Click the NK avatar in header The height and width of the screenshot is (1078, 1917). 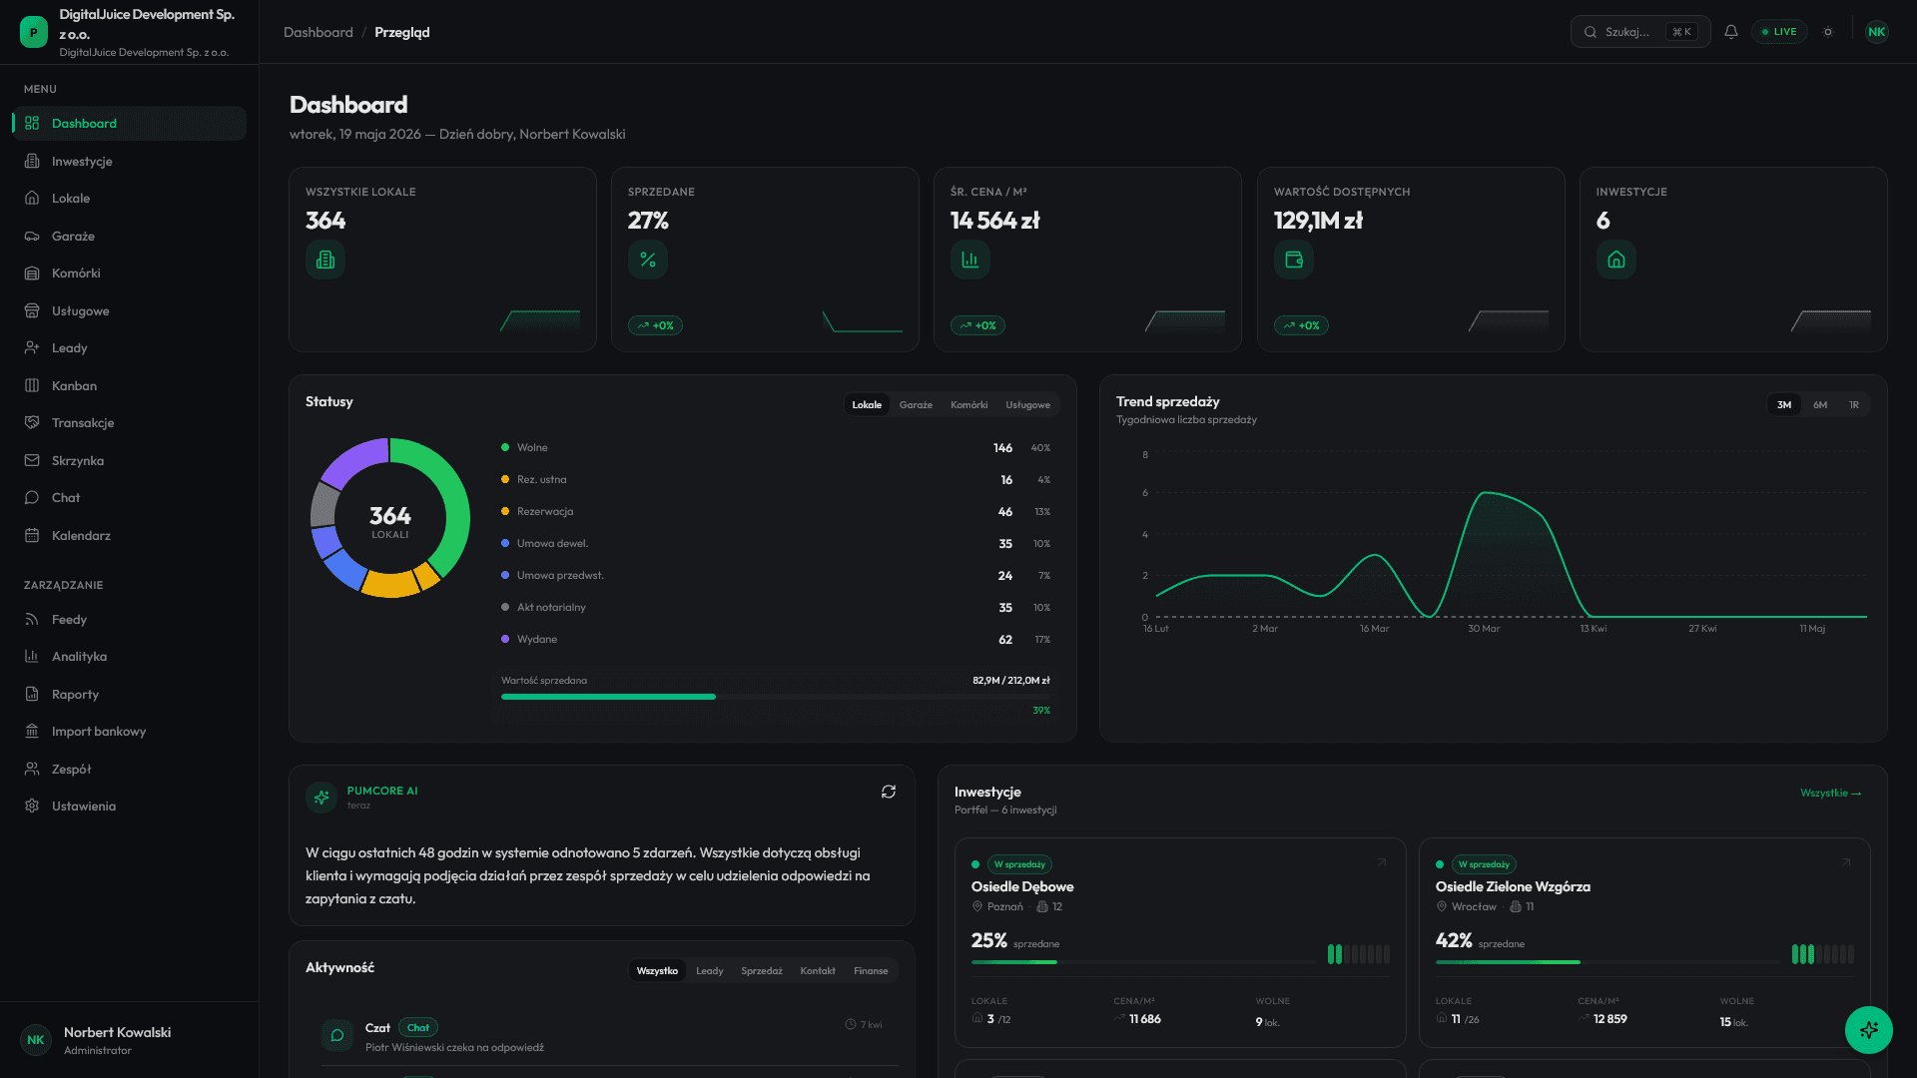click(x=1877, y=32)
